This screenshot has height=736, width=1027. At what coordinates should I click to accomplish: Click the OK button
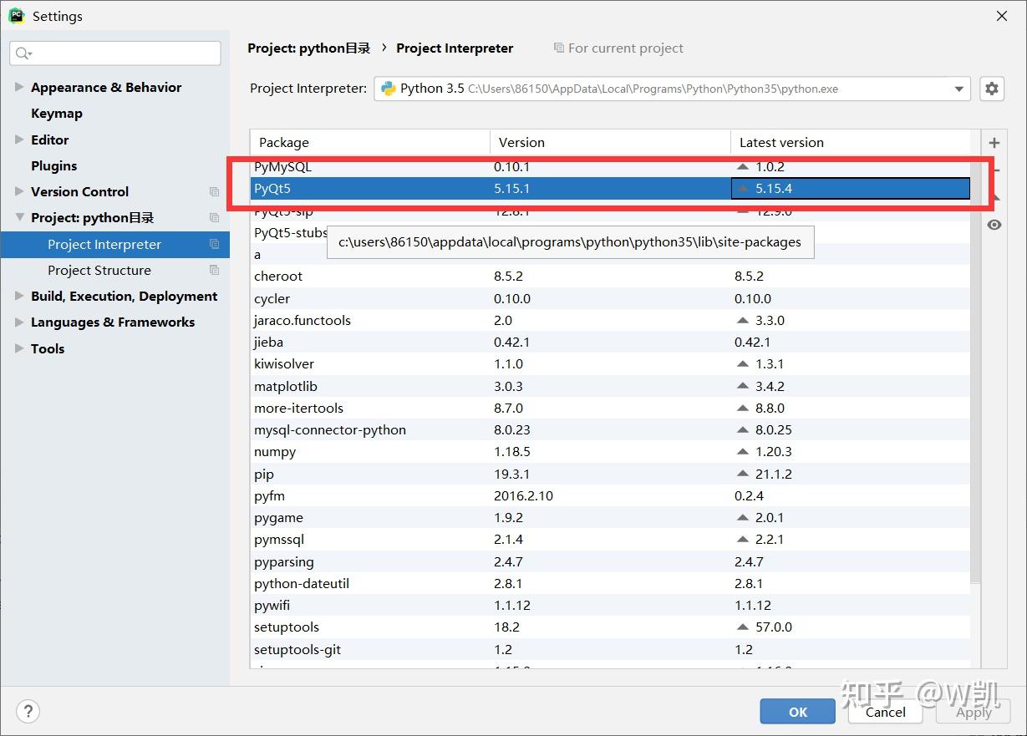coord(797,711)
